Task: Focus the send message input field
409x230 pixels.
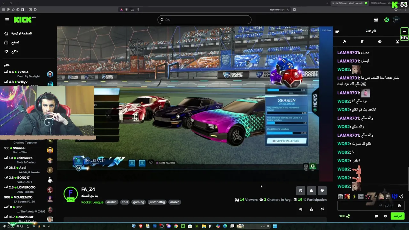Action: [371, 206]
